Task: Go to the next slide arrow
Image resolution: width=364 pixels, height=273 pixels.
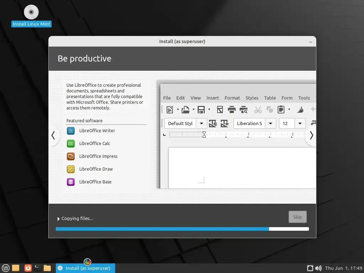Action: coord(311,135)
